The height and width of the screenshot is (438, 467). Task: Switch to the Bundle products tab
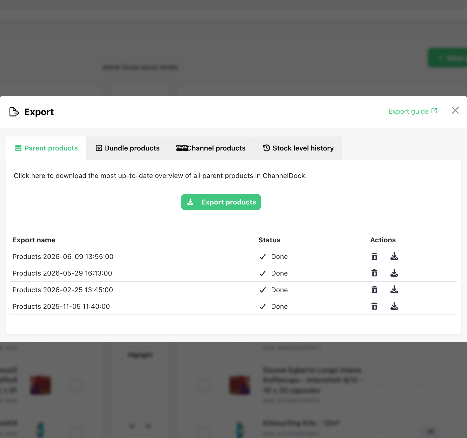click(127, 148)
